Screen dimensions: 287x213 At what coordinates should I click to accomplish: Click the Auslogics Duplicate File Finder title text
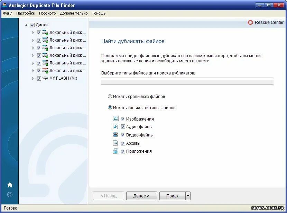42,5
